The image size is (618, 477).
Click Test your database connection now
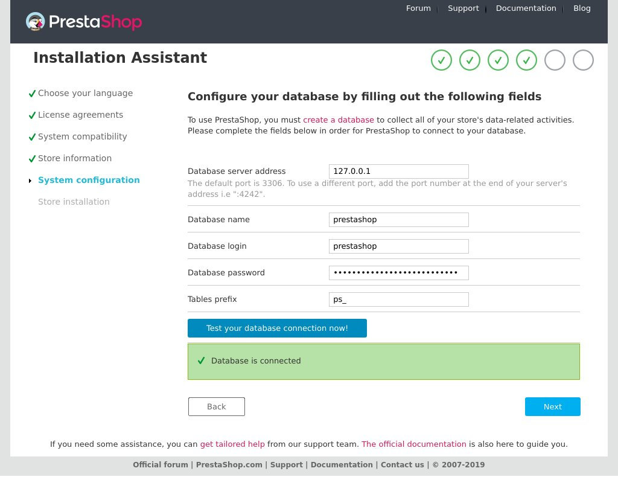coord(277,328)
